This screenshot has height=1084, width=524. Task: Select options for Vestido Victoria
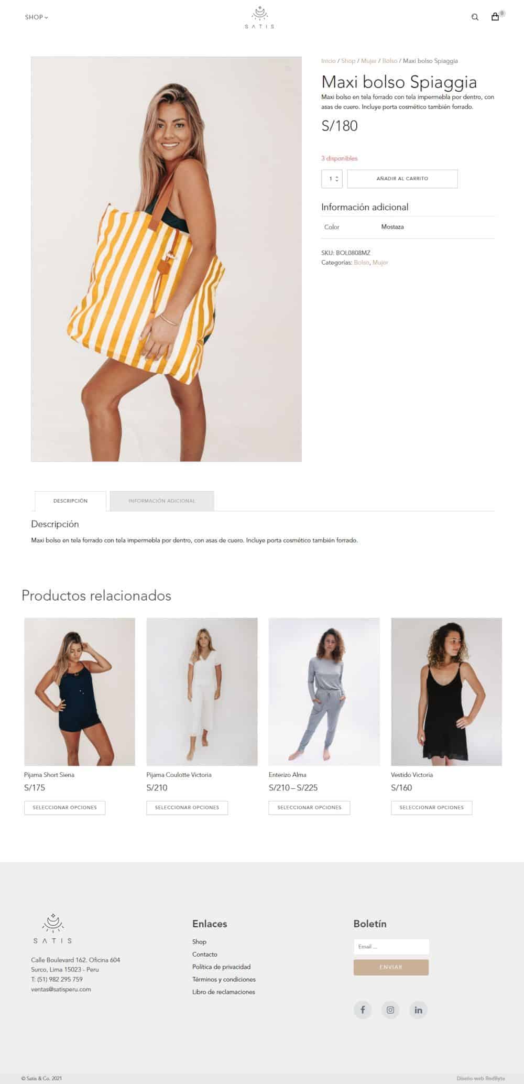click(x=431, y=808)
